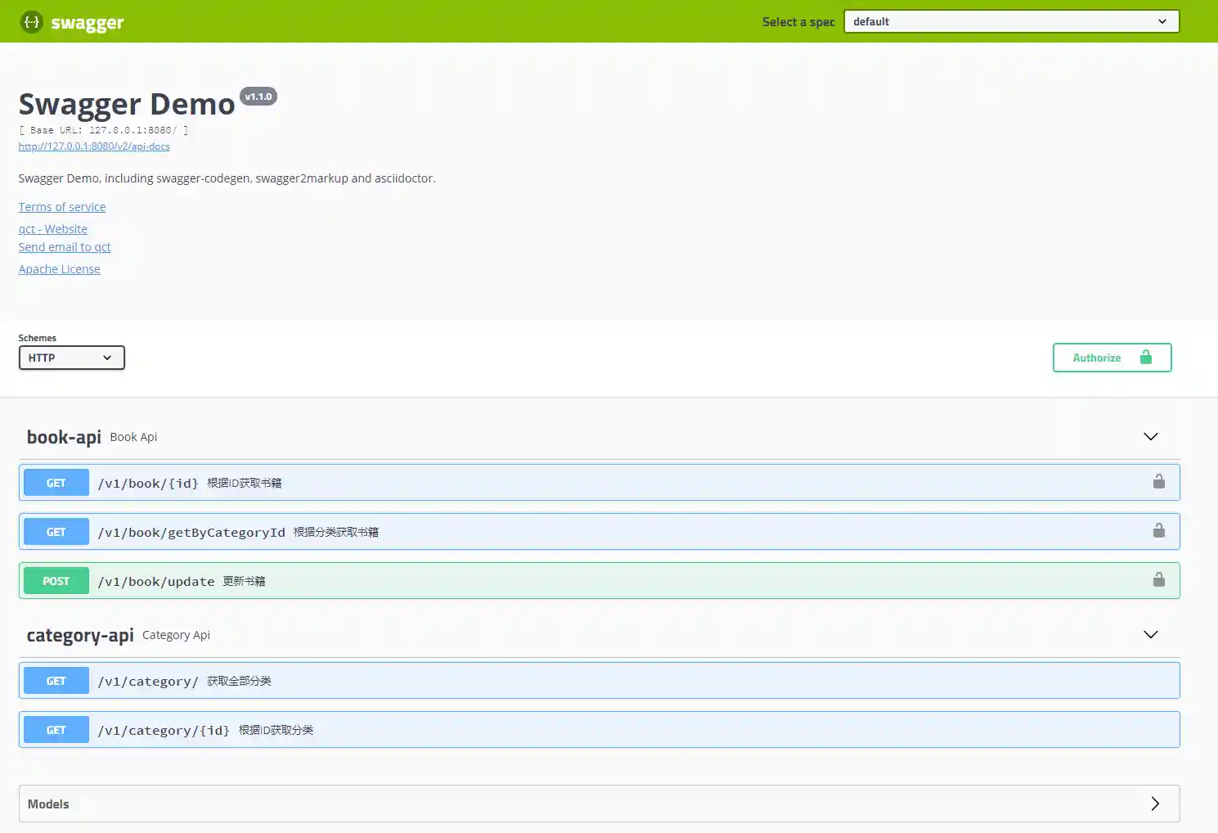The width and height of the screenshot is (1218, 833).
Task: Click lock icon on getByCategoryId endpoint
Action: point(1158,530)
